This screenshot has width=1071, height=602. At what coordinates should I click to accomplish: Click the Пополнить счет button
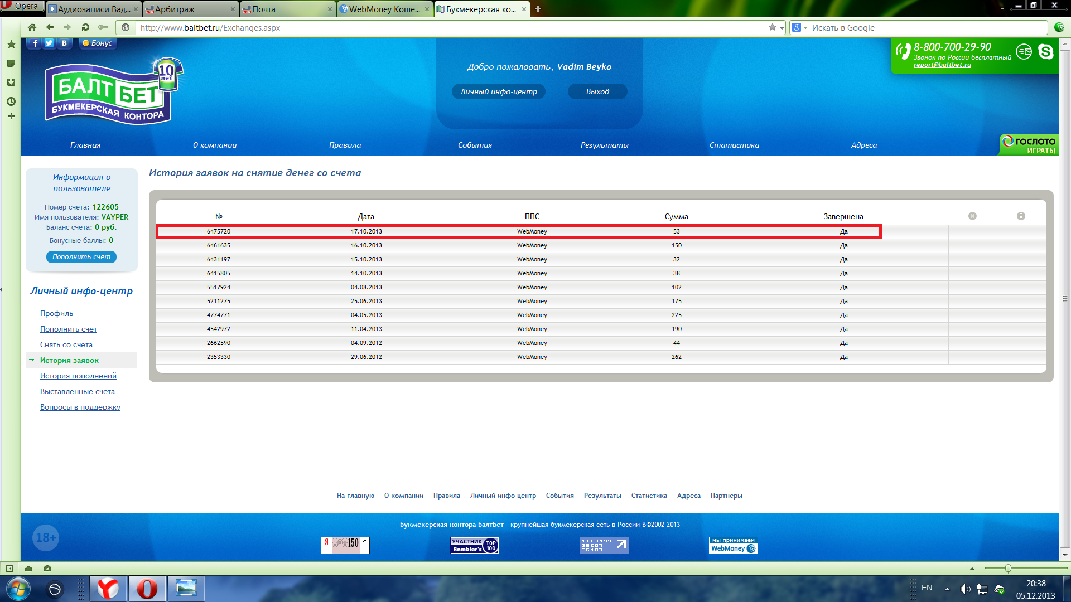pyautogui.click(x=81, y=257)
